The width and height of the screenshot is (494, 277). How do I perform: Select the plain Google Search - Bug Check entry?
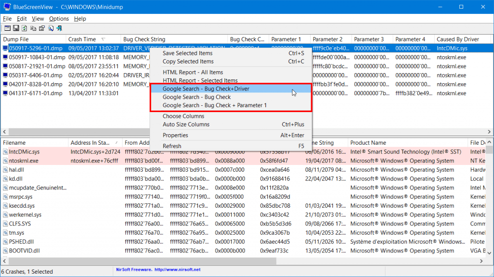tap(231, 97)
